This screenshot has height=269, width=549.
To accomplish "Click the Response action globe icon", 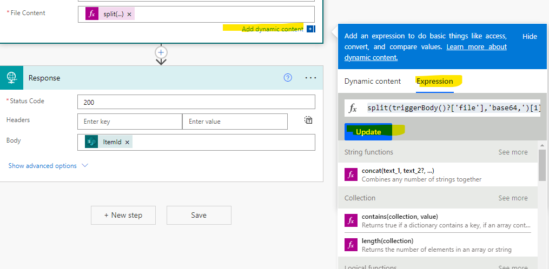I will pos(11,78).
